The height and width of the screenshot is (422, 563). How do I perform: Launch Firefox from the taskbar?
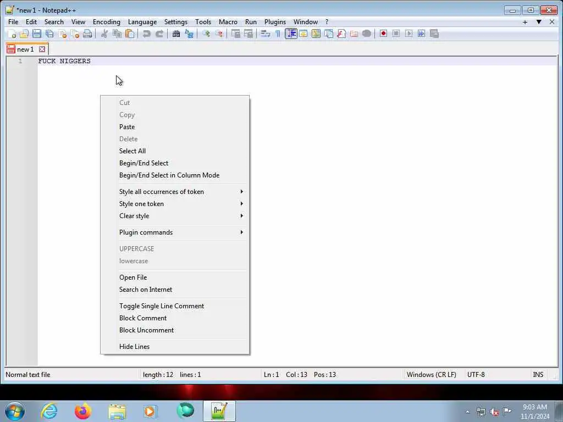click(x=82, y=411)
